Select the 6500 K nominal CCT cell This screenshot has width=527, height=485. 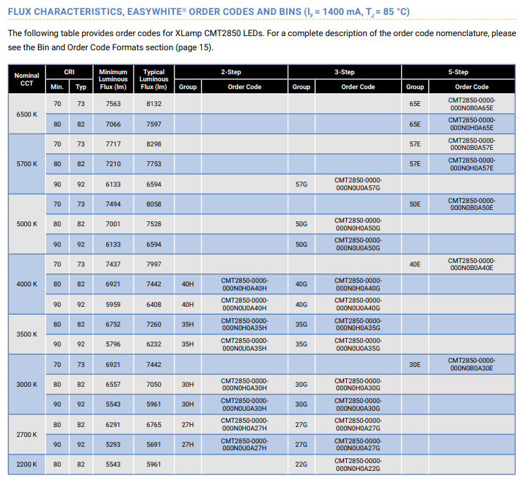coord(27,114)
